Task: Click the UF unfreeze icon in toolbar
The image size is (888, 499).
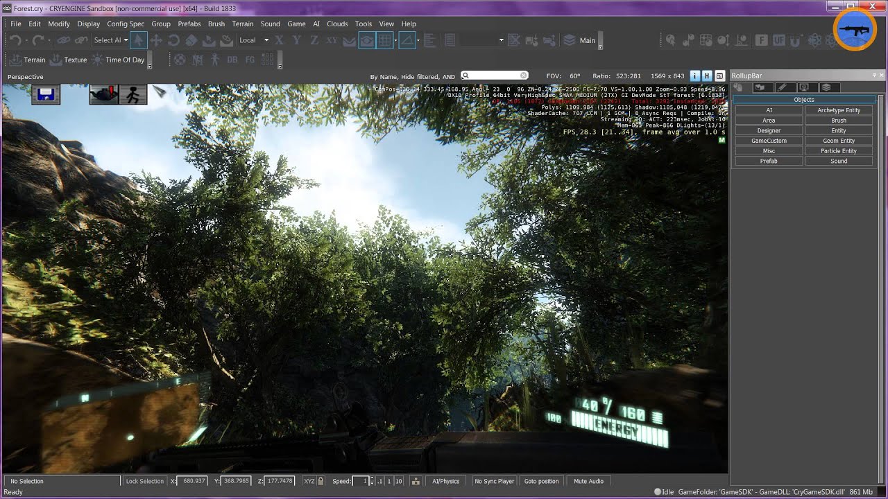Action: [x=779, y=40]
